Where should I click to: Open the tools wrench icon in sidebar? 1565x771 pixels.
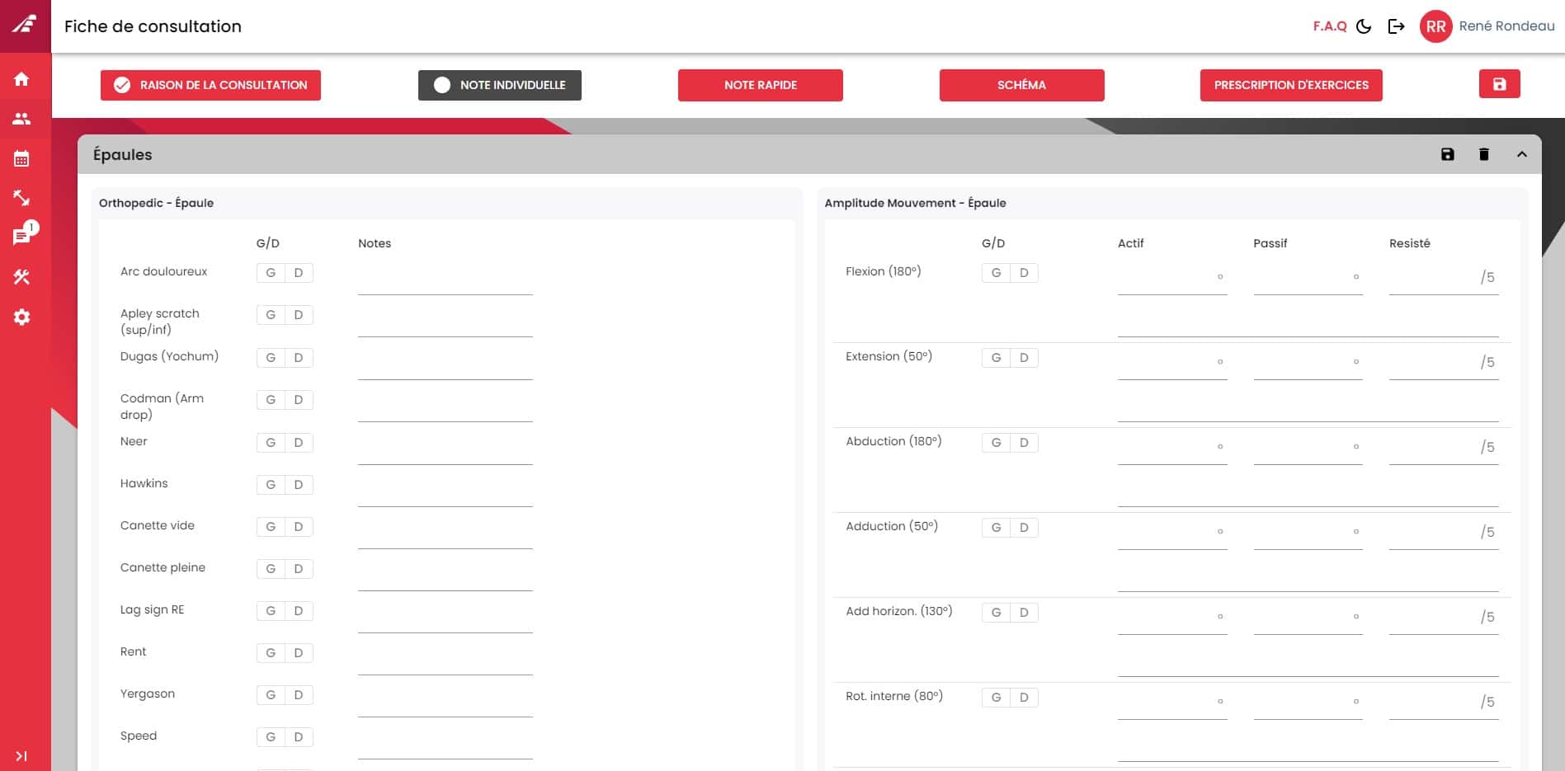click(x=21, y=277)
